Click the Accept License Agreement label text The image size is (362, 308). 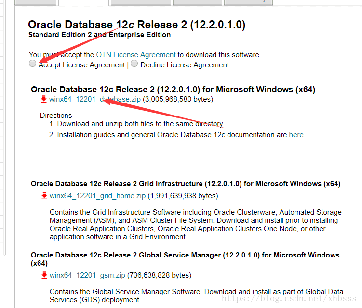(82, 65)
